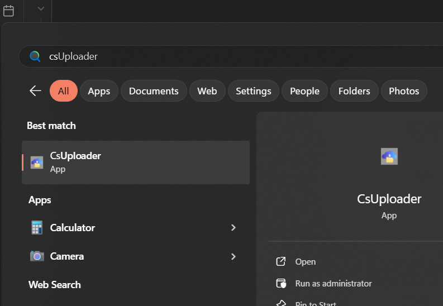This screenshot has width=443, height=306.
Task: Click the CsUploader title in preview pane
Action: tap(389, 199)
